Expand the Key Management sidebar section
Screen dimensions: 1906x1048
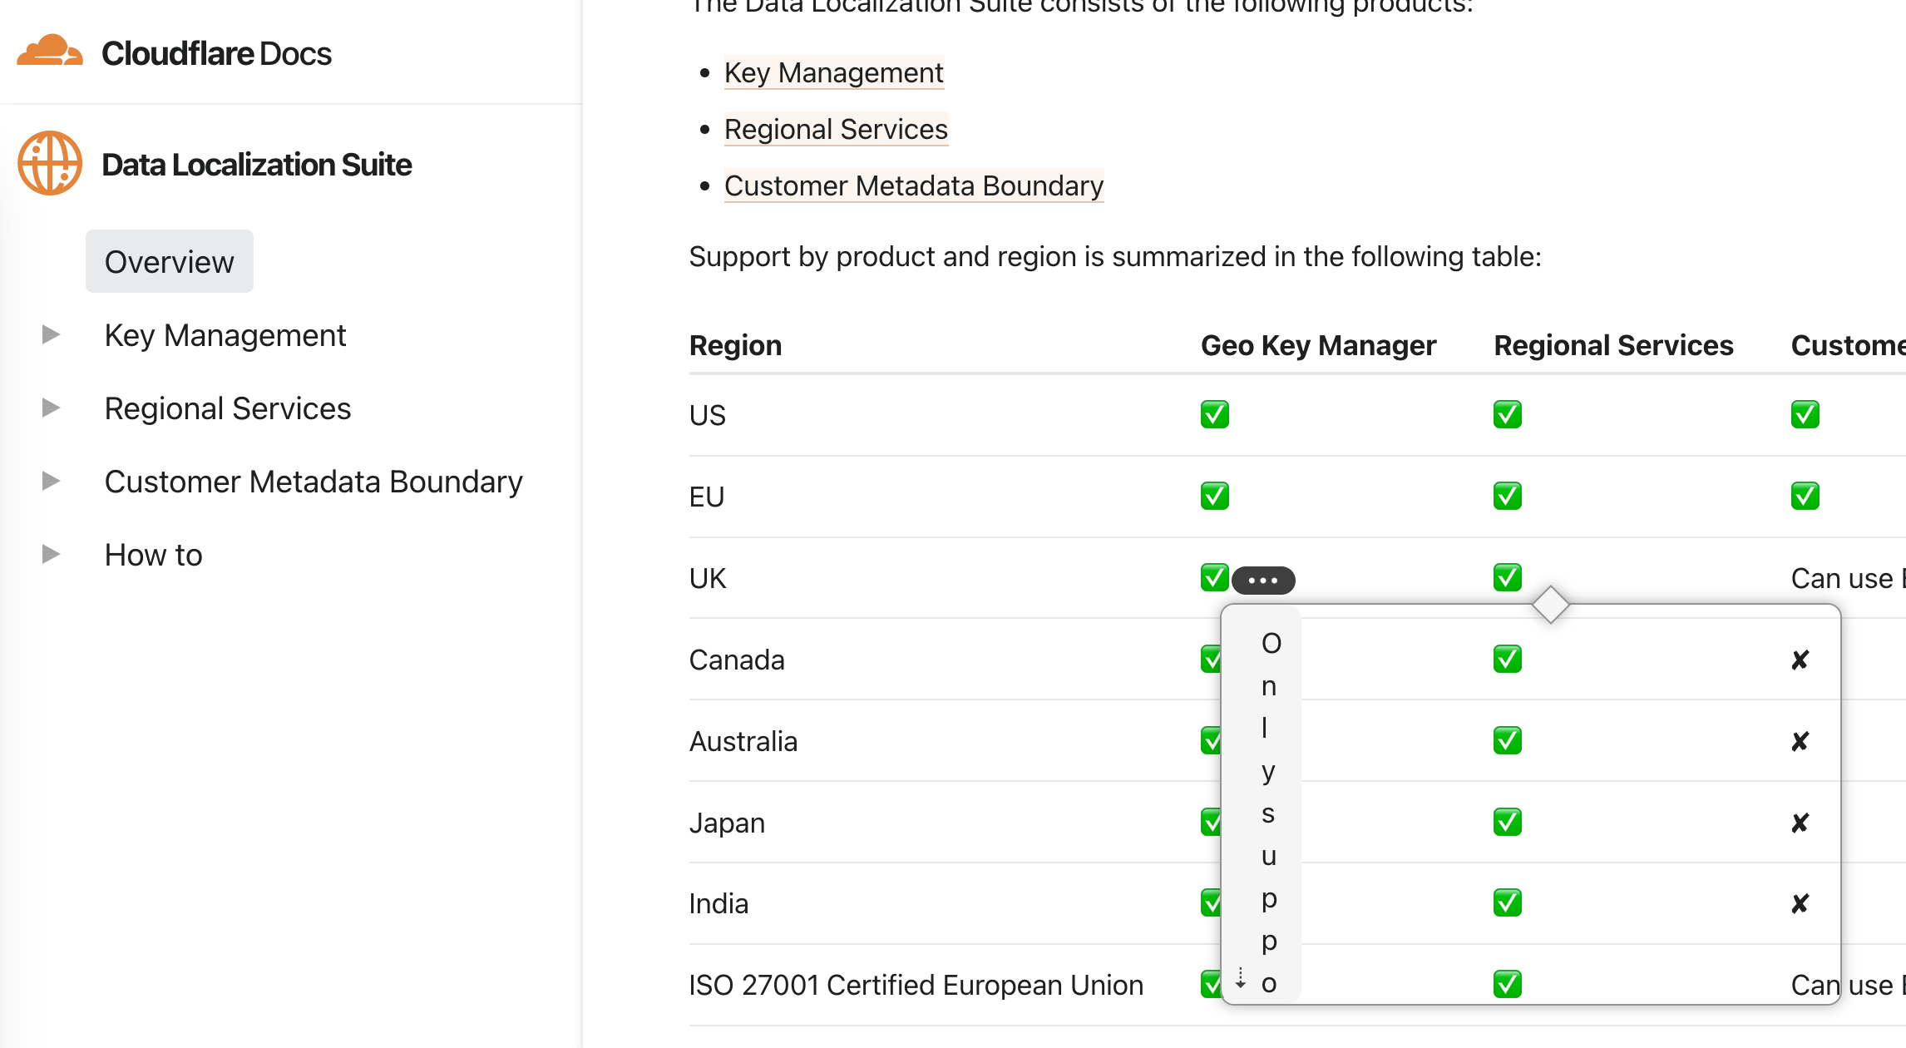click(52, 335)
